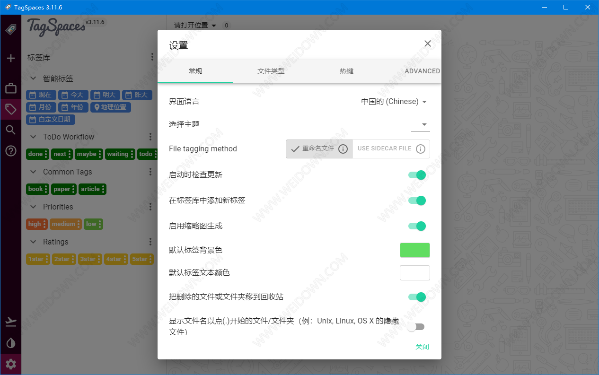
Task: Click the done tag
Action: [x=37, y=154]
